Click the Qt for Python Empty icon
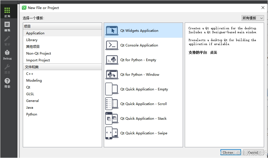 pyautogui.click(x=112, y=60)
